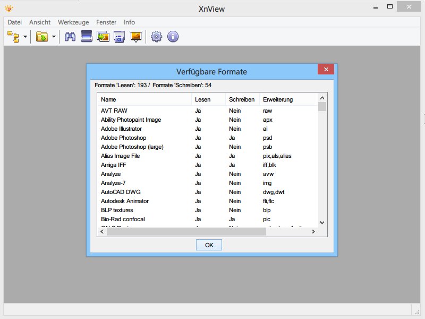Screen dimensions: 425x319
Task: Click the format list scroll-up arrow
Action: [x=322, y=98]
